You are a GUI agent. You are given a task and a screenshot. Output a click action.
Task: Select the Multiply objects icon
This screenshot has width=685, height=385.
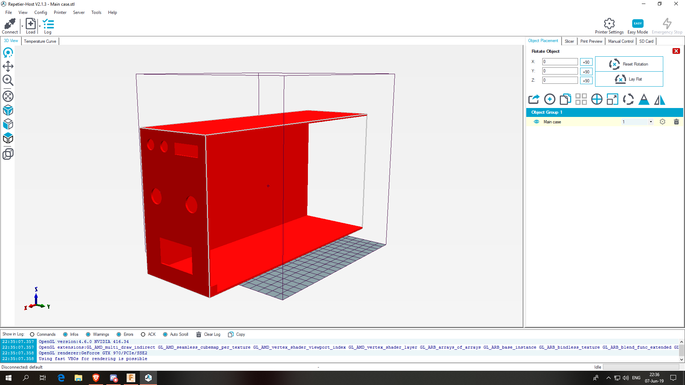[x=580, y=99]
